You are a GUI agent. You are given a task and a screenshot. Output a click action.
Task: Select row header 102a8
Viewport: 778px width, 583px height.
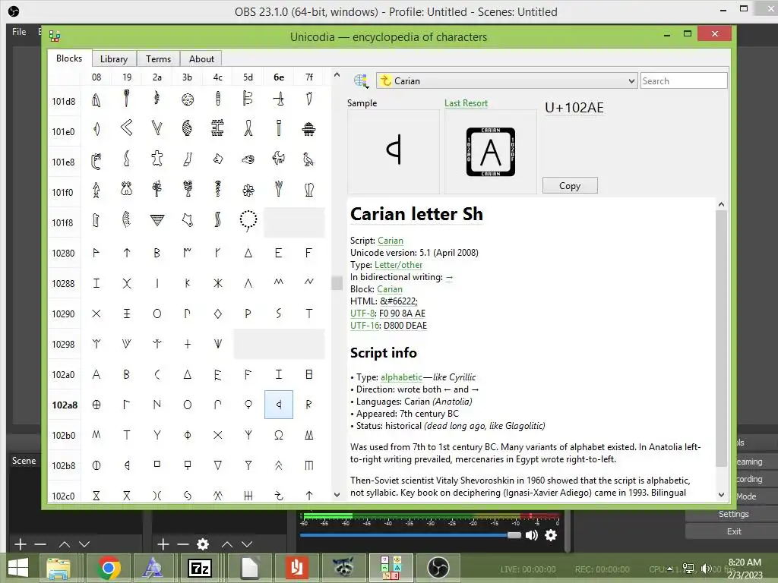click(65, 405)
